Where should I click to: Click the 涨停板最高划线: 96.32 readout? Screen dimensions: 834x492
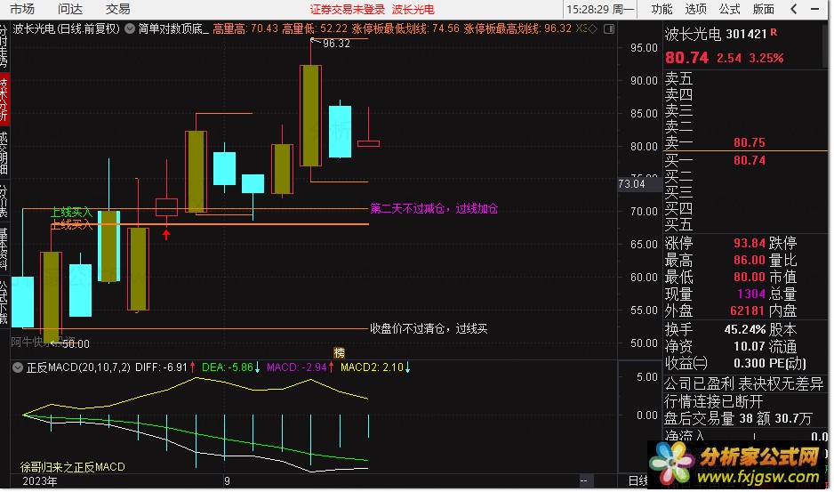point(517,28)
